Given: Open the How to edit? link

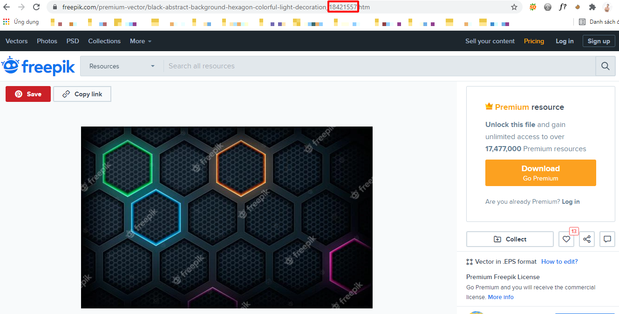Looking at the screenshot, I should pos(559,261).
